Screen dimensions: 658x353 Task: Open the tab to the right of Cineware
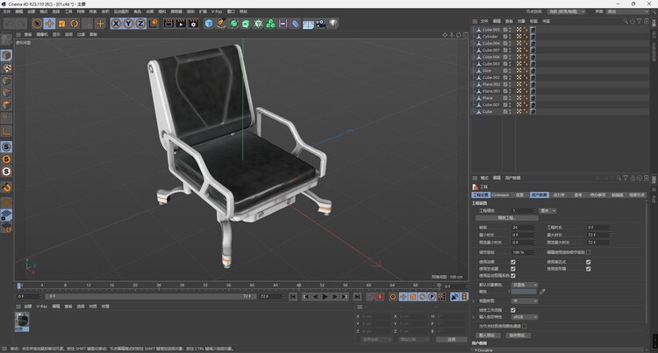(519, 194)
